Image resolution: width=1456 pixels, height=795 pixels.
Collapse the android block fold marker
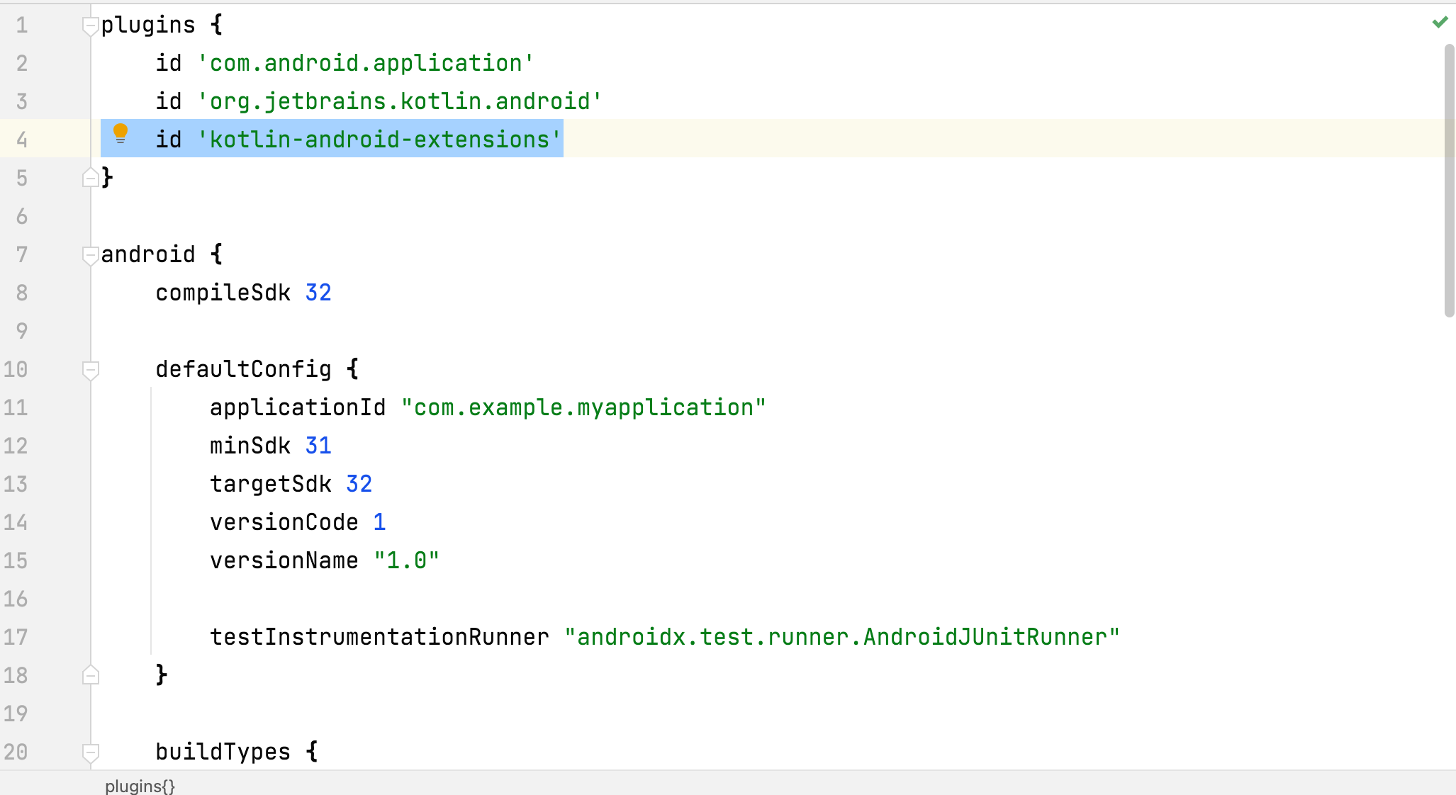(90, 255)
